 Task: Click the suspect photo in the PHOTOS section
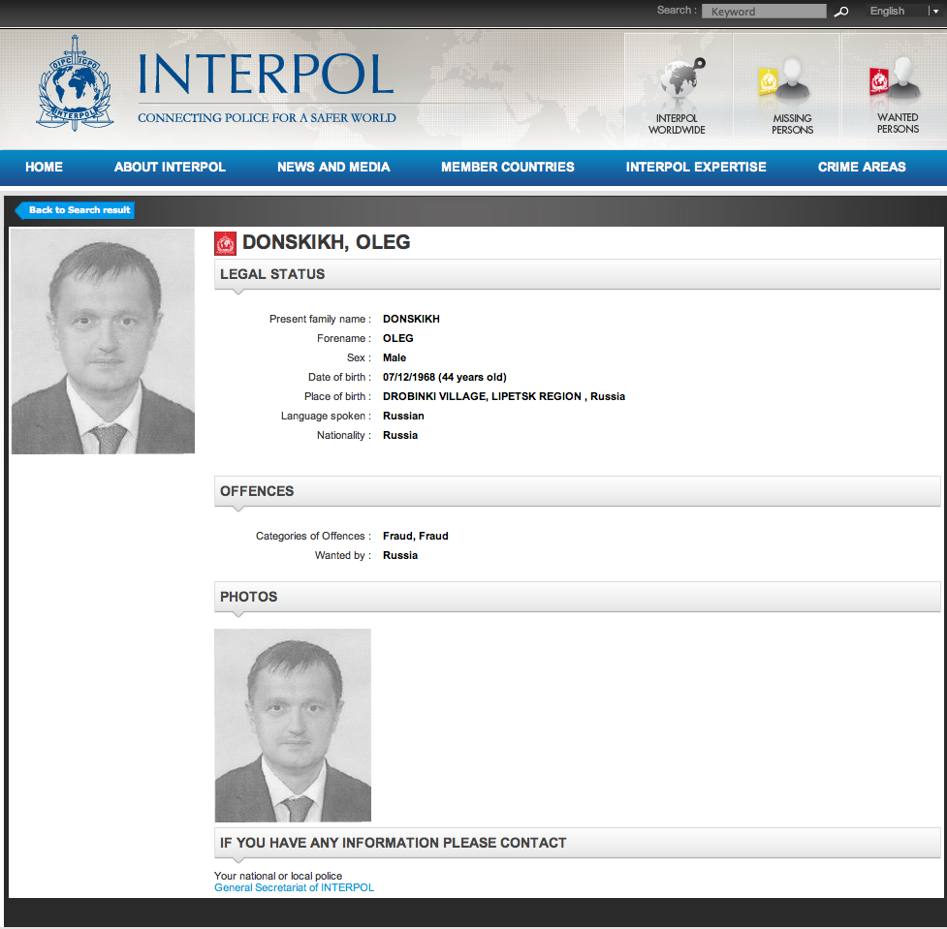coord(292,725)
